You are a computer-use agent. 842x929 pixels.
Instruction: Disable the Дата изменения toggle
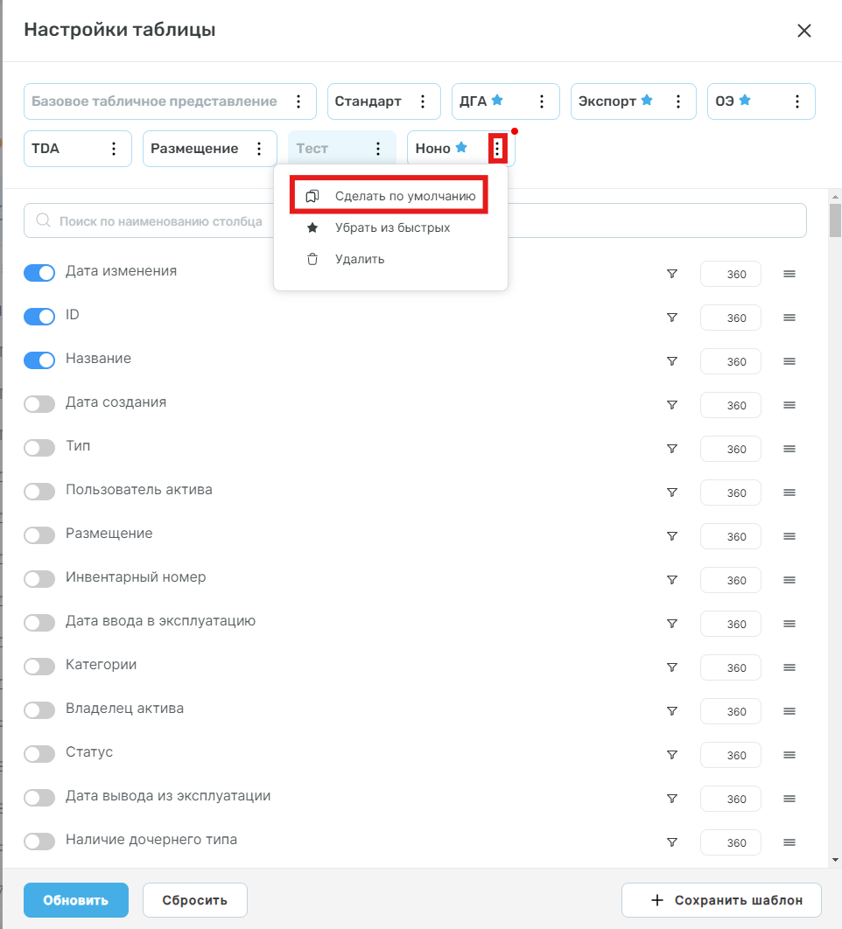click(x=39, y=273)
